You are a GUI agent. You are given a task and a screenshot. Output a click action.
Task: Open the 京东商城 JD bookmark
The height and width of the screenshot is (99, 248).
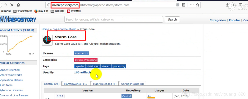pos(74,11)
